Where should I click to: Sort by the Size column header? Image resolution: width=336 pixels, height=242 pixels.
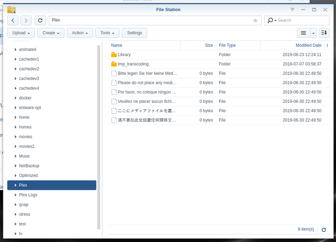[x=198, y=45]
